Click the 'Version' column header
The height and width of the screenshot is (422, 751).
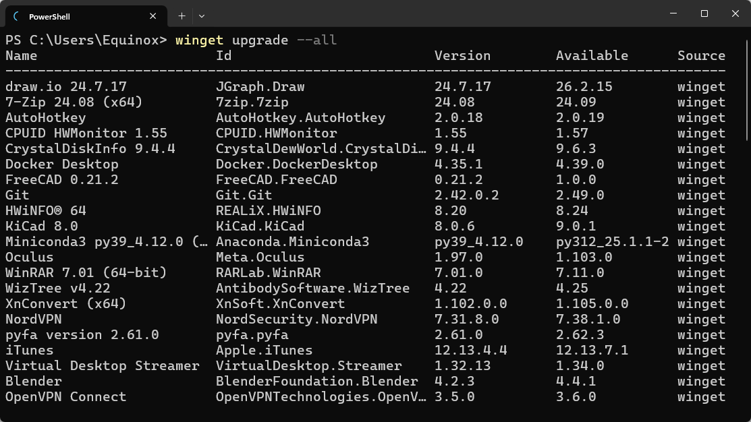tap(462, 55)
